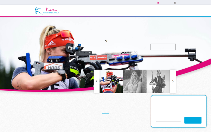The image size is (211, 132).
Task: Select the colored shooting thumbnail with bib 35
Action: pos(111,81)
